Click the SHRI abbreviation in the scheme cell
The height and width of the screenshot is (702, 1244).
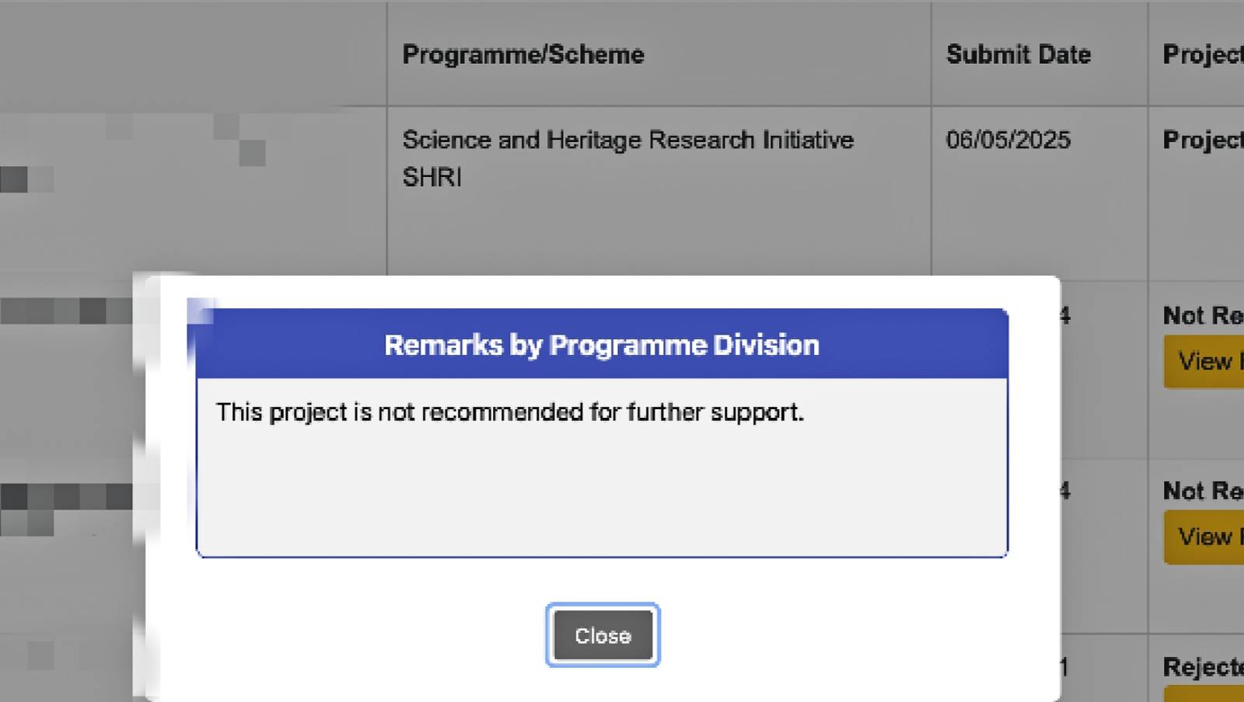432,178
